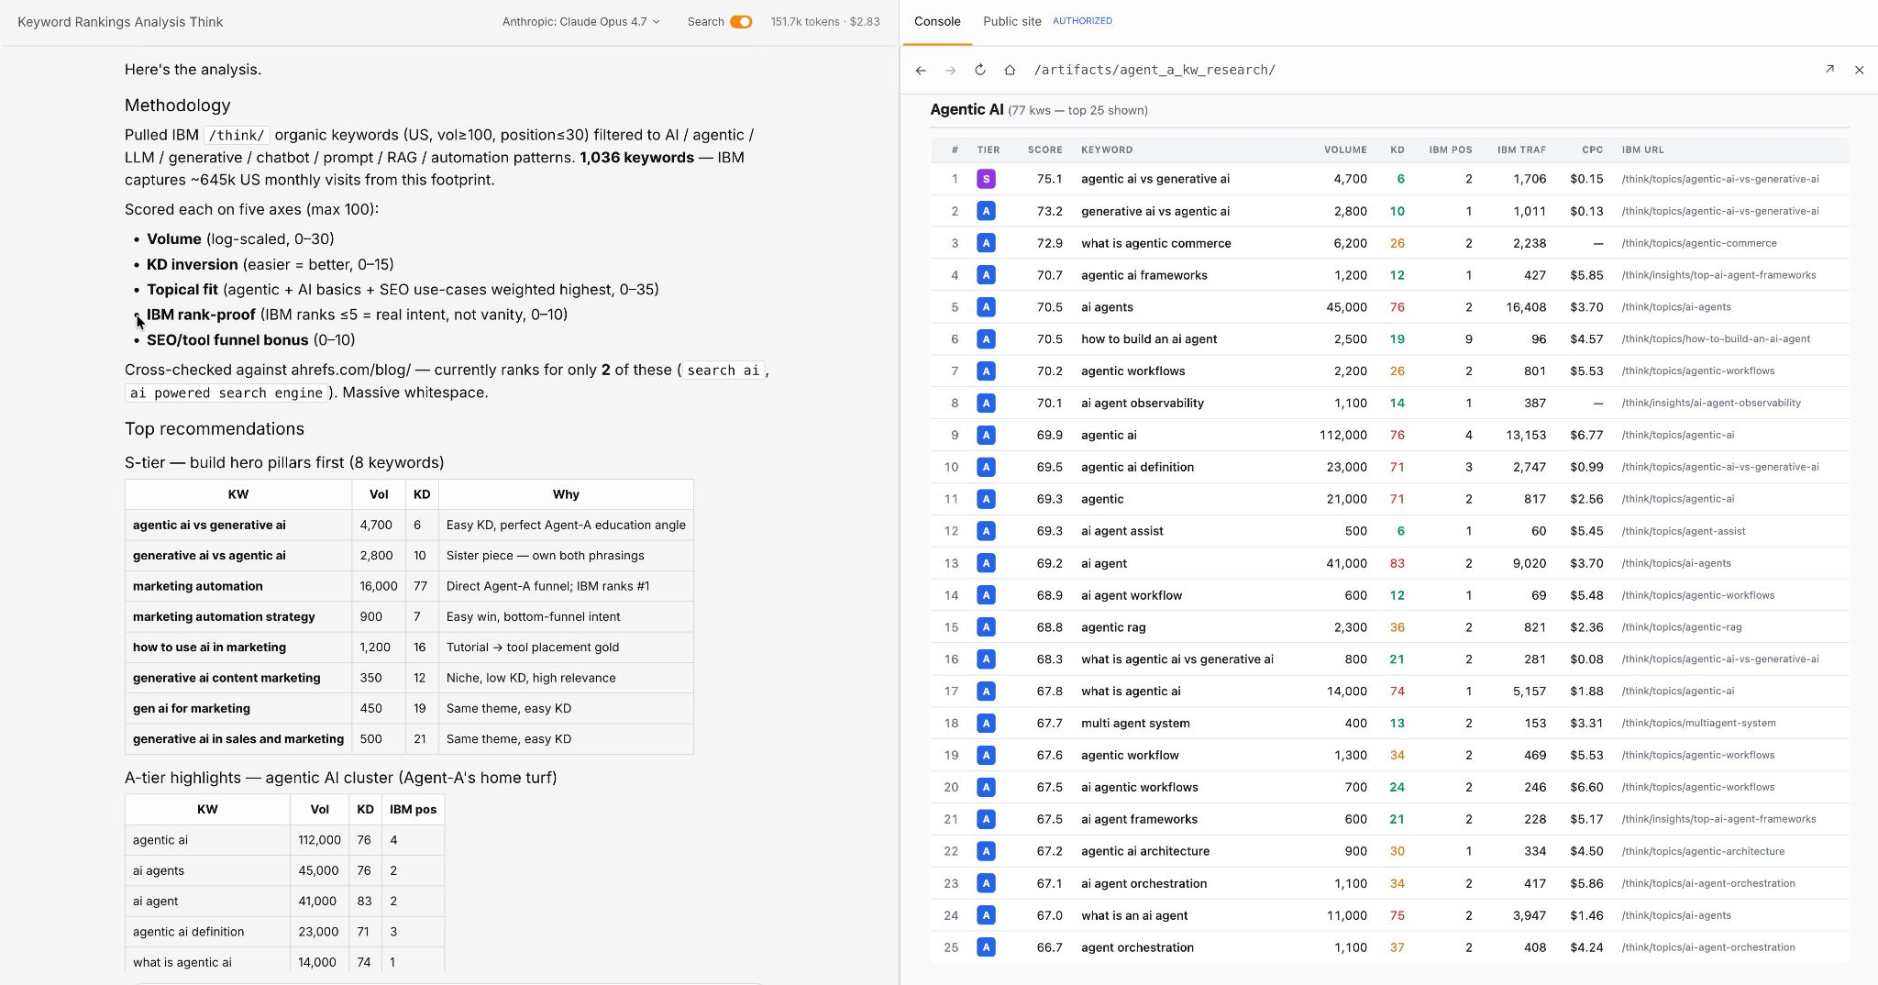The height and width of the screenshot is (985, 1878).
Task: Close the artifact side panel
Action: click(x=1859, y=70)
